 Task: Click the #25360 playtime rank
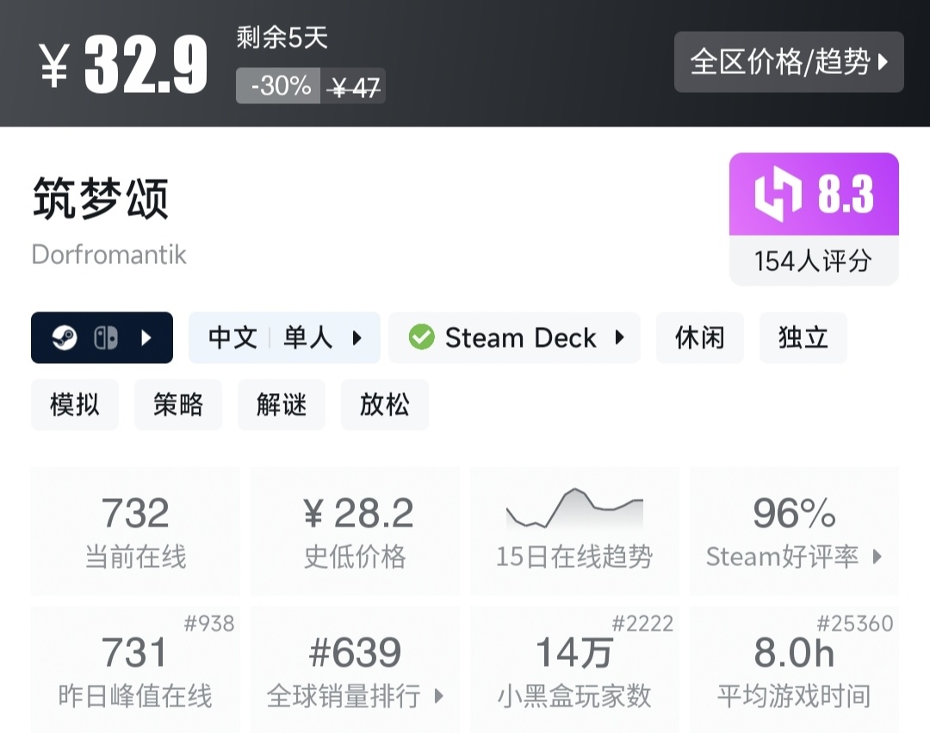855,624
